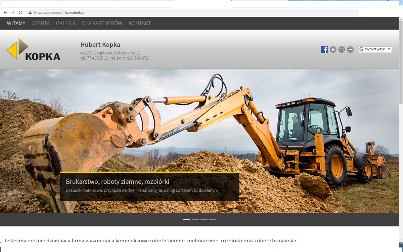Select the fourth slide indicator
The image size is (403, 252).
(213, 219)
